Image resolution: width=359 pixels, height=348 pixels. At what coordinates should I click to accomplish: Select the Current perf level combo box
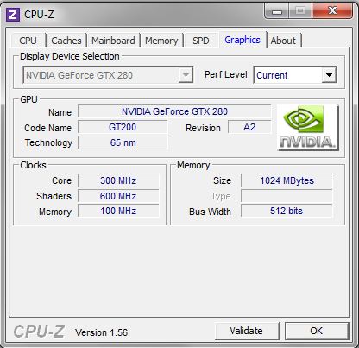click(x=295, y=75)
